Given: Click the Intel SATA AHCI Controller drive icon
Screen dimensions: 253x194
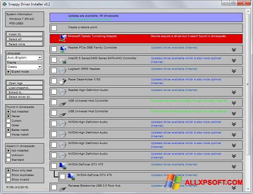Looking at the screenshot, I should click(x=63, y=60).
